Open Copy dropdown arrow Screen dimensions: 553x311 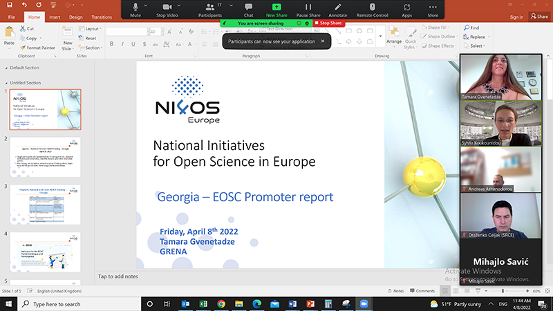41,38
